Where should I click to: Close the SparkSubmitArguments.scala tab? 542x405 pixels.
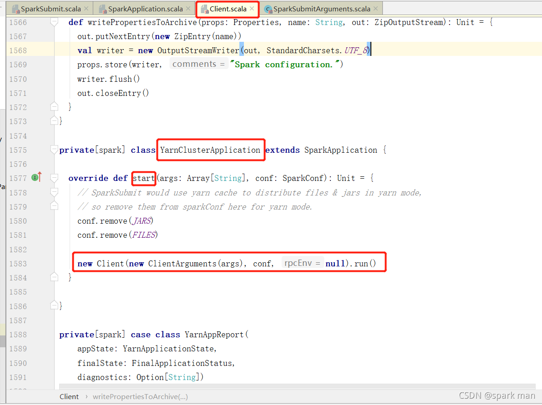pos(376,9)
